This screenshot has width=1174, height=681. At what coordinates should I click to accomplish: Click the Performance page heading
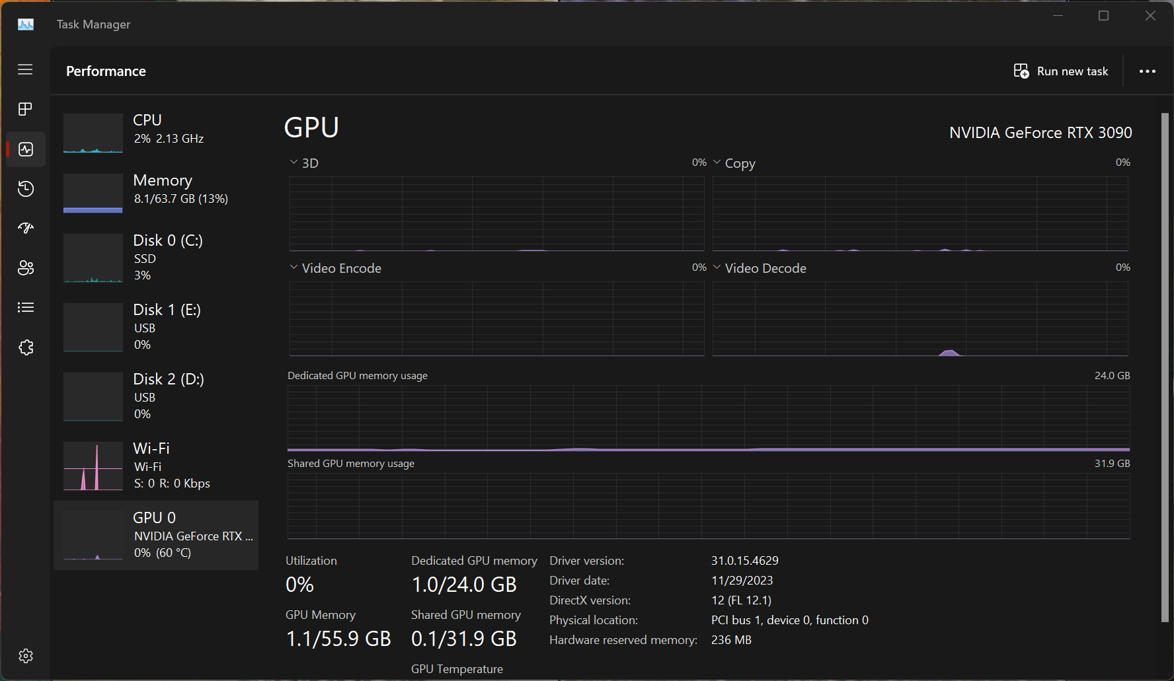pos(106,71)
